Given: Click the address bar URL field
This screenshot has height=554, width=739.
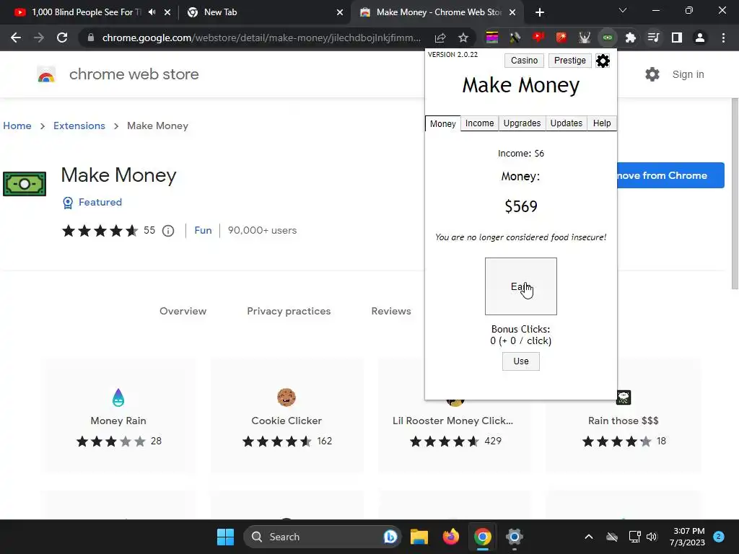Looking at the screenshot, I should (261, 38).
